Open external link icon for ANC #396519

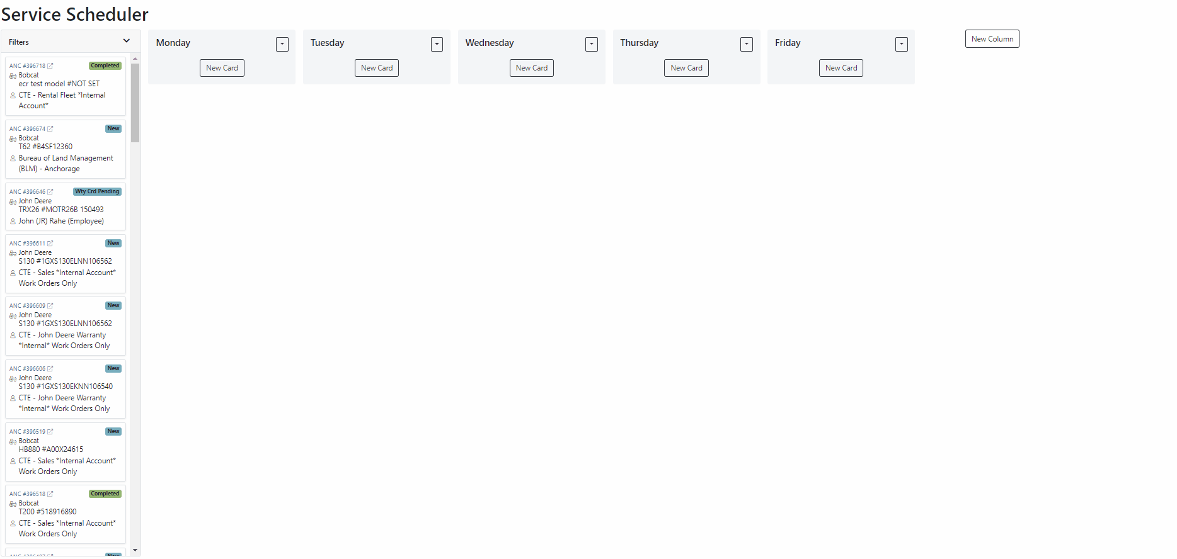[x=50, y=432]
